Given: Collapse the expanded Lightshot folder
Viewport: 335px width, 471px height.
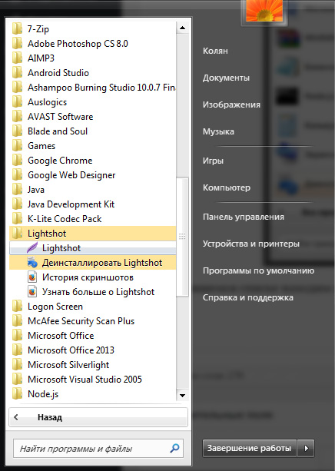Looking at the screenshot, I should pyautogui.click(x=92, y=234).
